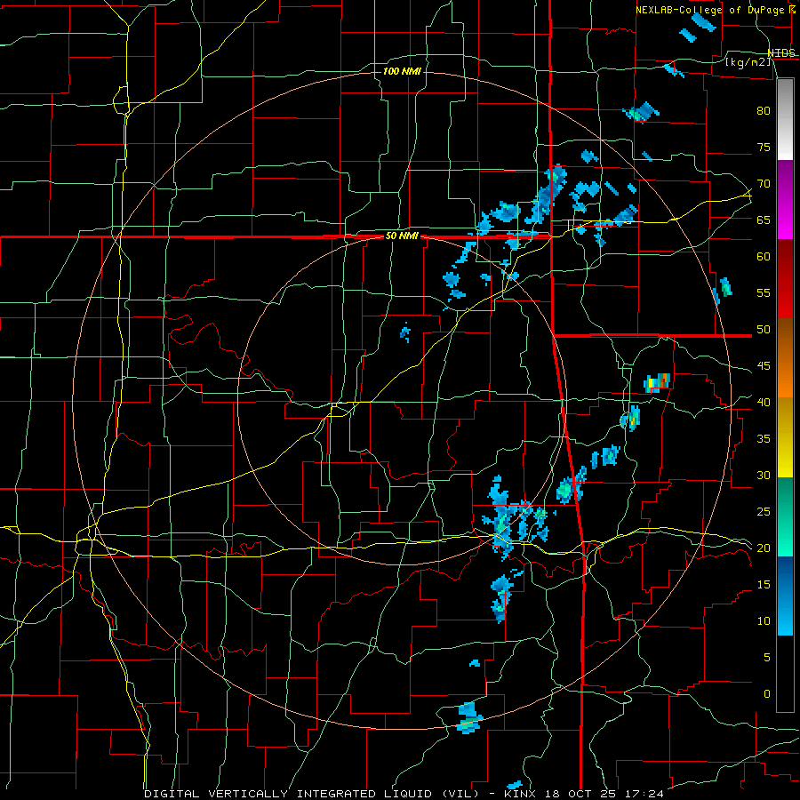
Task: Click the 45 value on the legend
Action: coord(764,366)
